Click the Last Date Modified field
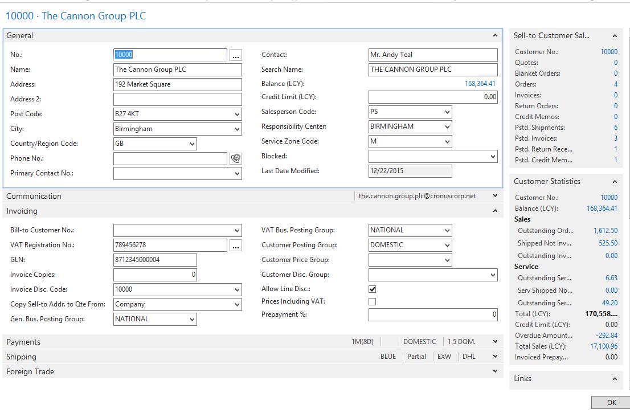The image size is (630, 413). [x=410, y=171]
